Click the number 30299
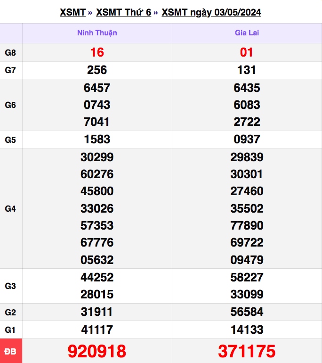Image resolution: width=322 pixels, height=363 pixels. tap(97, 157)
